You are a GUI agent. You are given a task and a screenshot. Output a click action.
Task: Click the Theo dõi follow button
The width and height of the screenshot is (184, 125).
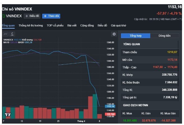(x=51, y=16)
